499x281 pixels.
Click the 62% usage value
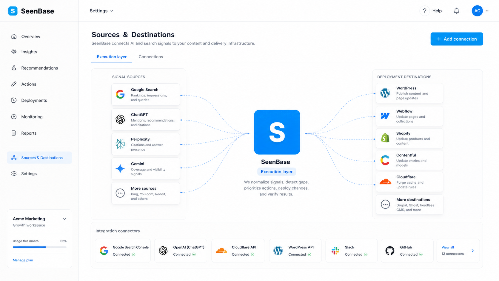click(63, 241)
